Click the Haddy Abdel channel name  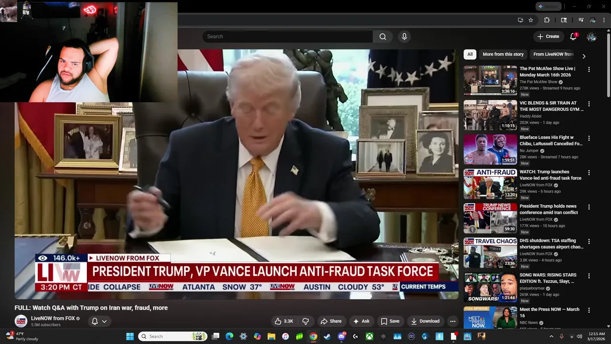[x=532, y=116]
